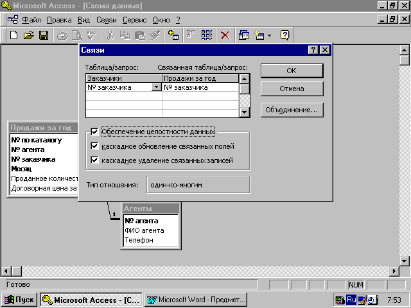Click the horizontal scroll right arrow

[394, 271]
